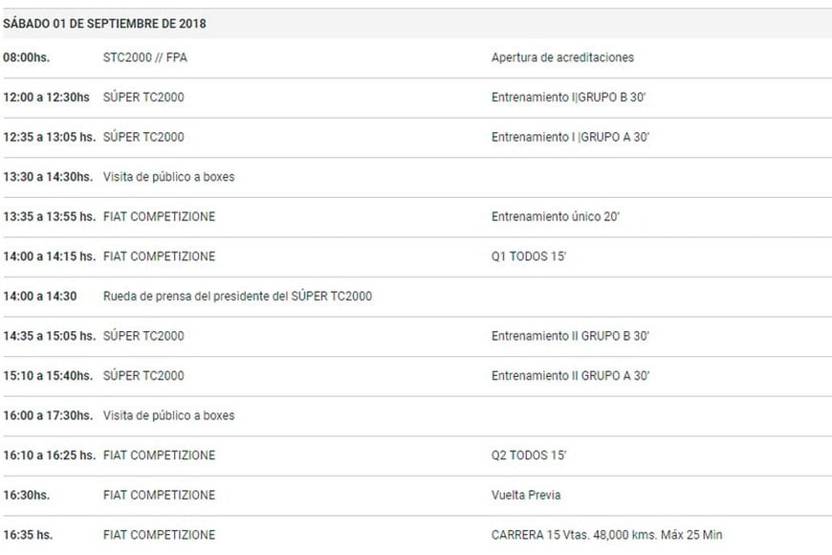Click the '14:00 a 14:15 hs.' time entry
The height and width of the screenshot is (555, 832).
[49, 256]
